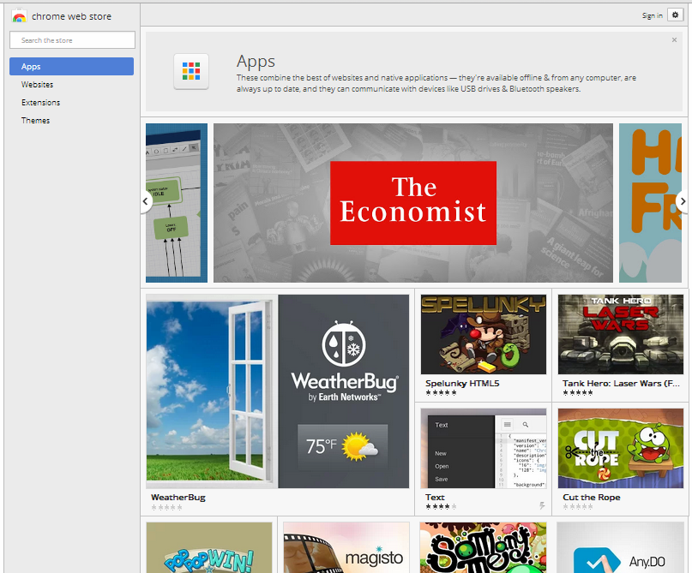The height and width of the screenshot is (573, 692).
Task: Click the Cut the Rope star rating
Action: 578,507
